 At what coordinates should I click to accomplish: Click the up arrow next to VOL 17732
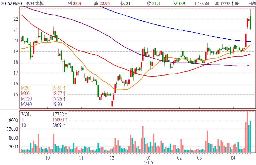pyautogui.click(x=66, y=114)
